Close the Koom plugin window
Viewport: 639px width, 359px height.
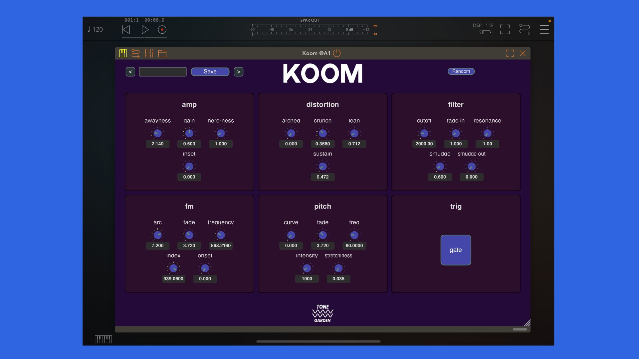tap(523, 53)
